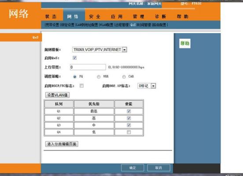Open LAN侧地址配置 submenu link
The width and height of the screenshot is (243, 176).
(x=87, y=25)
